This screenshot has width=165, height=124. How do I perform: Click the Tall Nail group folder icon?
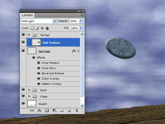pos(35,35)
